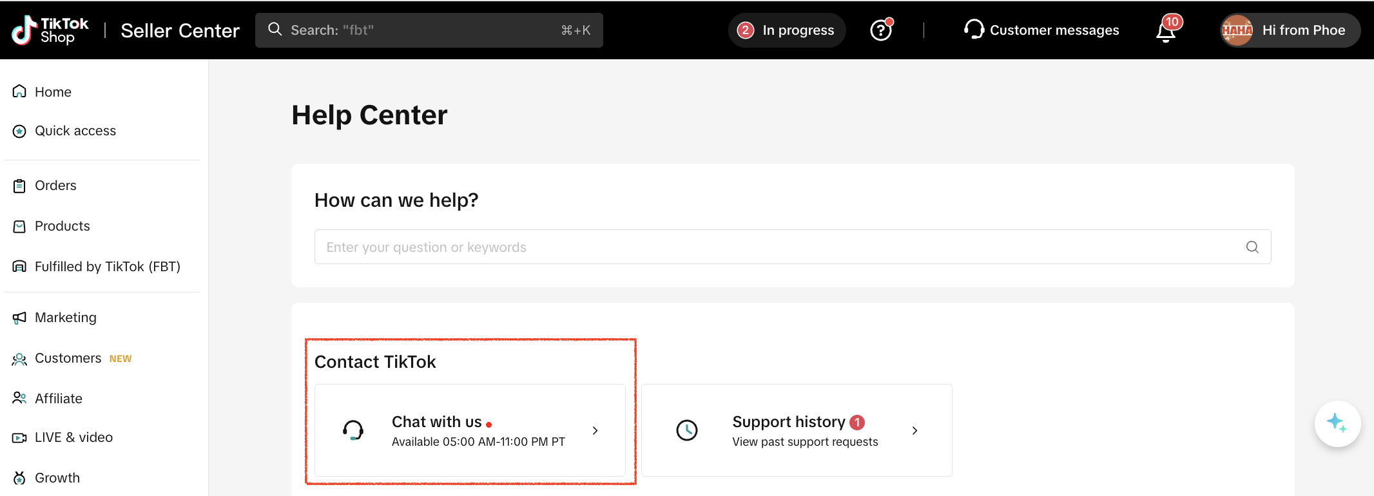Select Fulfilled by TikTok (FBT)
Image resolution: width=1374 pixels, height=496 pixels.
tap(107, 267)
